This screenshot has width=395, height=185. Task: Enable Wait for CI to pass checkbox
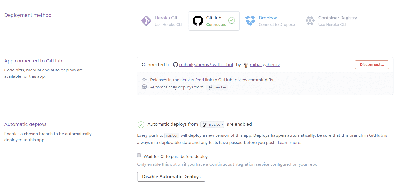tap(139, 156)
